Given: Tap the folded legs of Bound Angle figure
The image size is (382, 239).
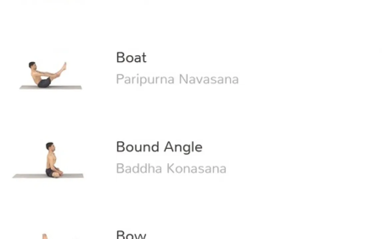Looking at the screenshot, I should [x=54, y=173].
